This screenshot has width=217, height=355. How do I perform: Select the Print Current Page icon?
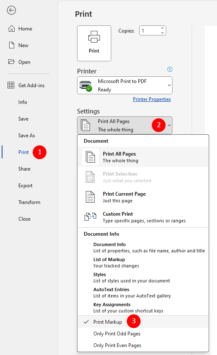(x=90, y=197)
